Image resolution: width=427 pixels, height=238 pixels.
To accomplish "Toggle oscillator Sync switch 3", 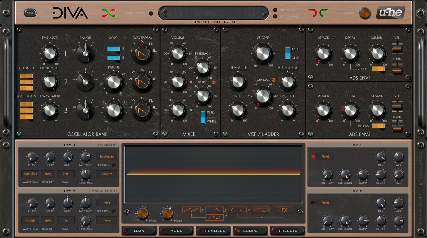I will click(114, 58).
